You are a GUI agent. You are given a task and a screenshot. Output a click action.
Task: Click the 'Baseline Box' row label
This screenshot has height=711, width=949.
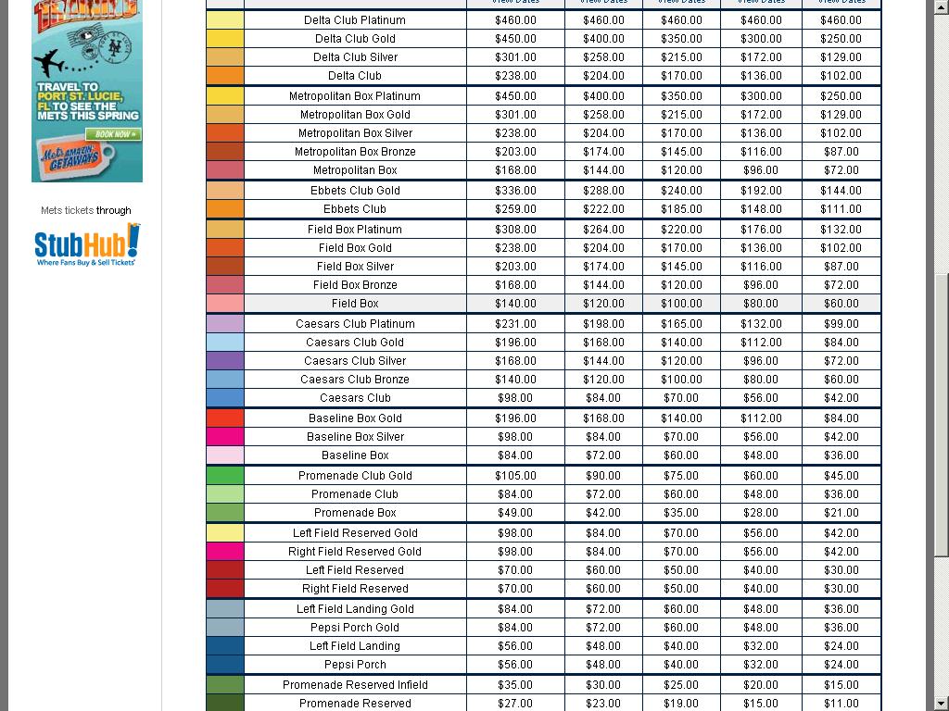point(355,455)
